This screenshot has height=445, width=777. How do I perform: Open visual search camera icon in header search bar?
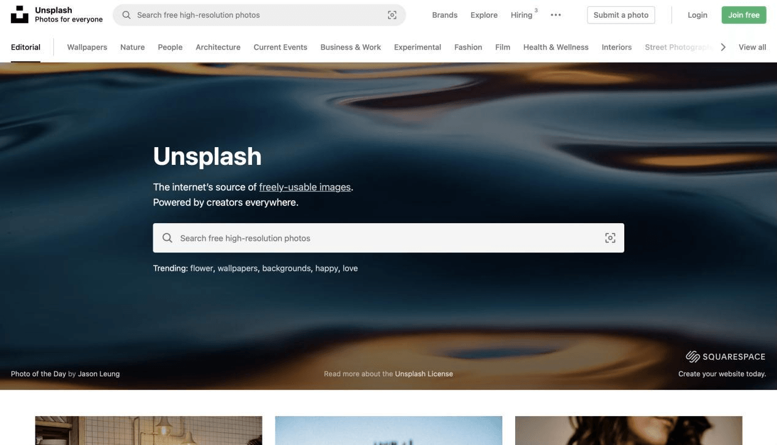click(x=392, y=15)
